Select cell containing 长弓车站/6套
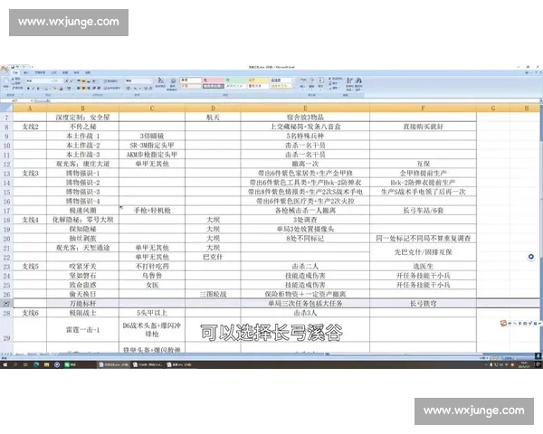The height and width of the screenshot is (434, 543). pos(423,211)
